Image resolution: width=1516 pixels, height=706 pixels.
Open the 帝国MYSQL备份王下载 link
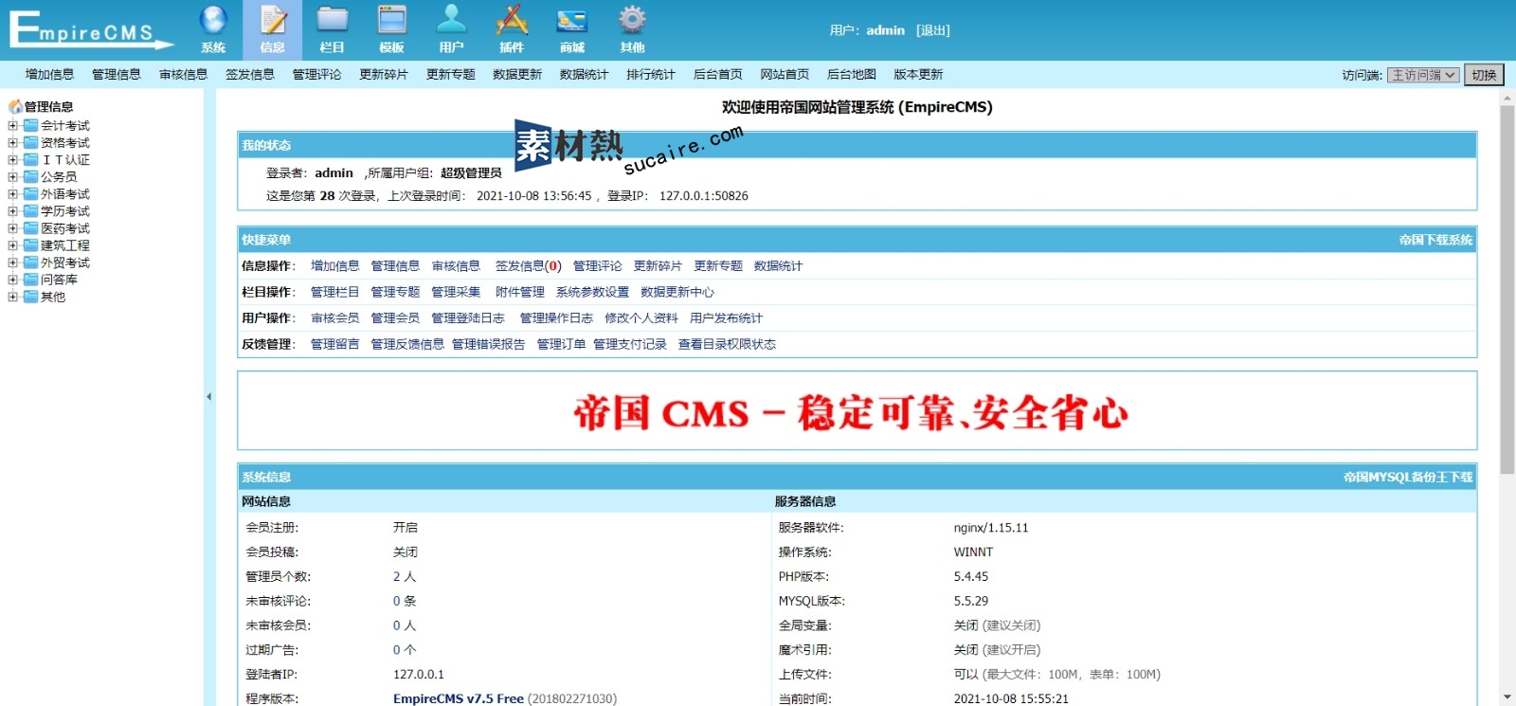[1408, 477]
